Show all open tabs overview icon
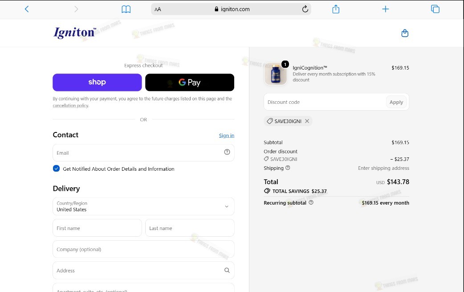The height and width of the screenshot is (292, 464). pos(435,9)
